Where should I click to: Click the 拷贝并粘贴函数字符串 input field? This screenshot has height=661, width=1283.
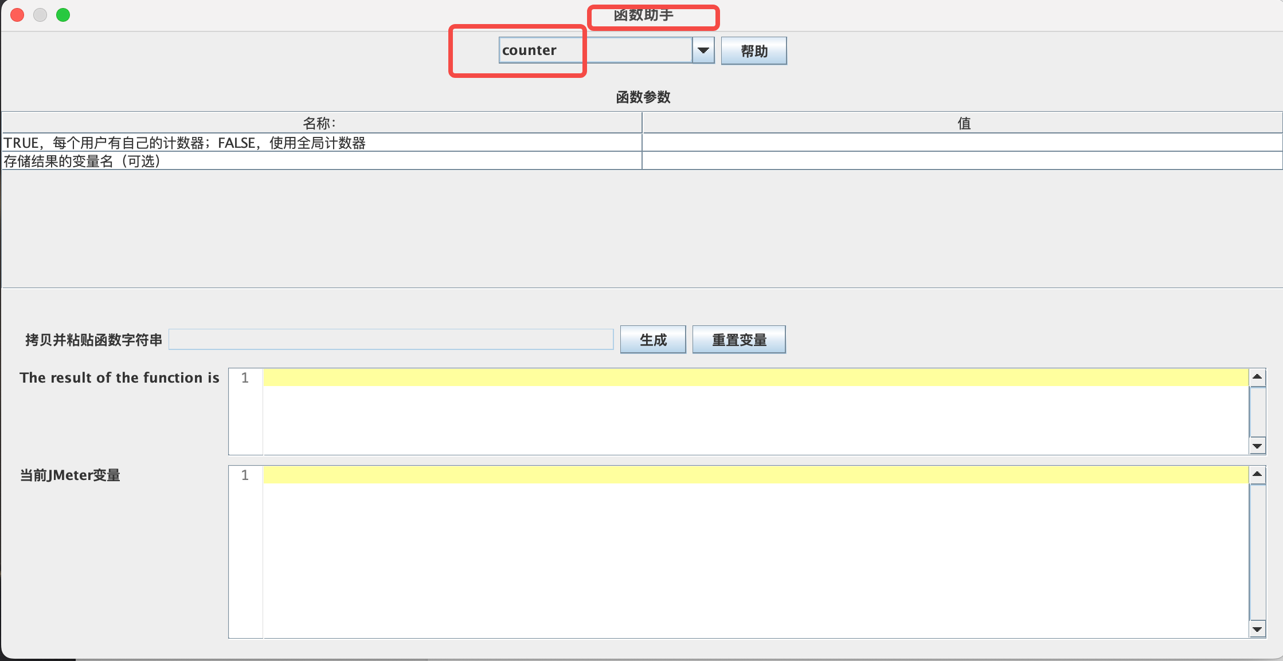(391, 339)
